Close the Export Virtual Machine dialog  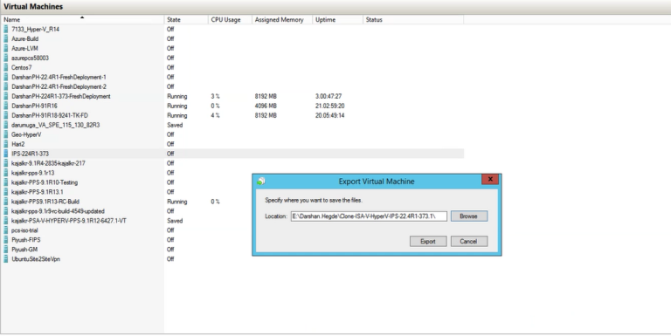[490, 179]
